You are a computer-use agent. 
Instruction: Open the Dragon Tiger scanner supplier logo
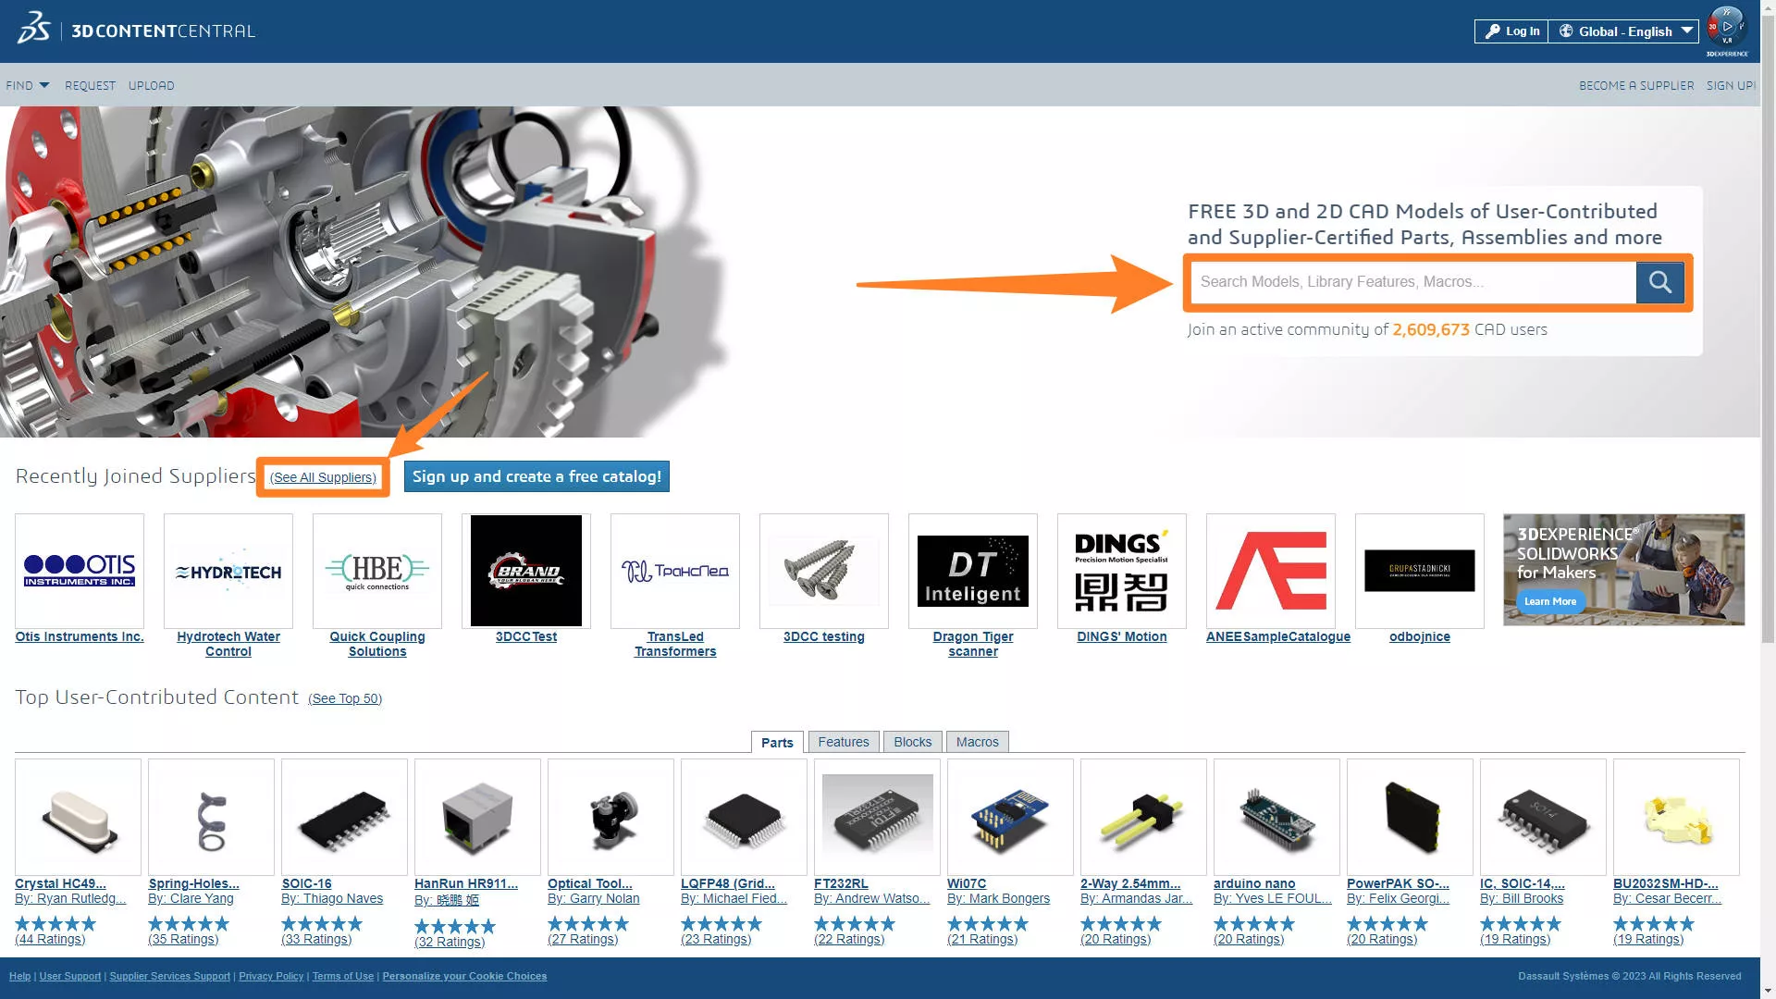click(x=972, y=570)
